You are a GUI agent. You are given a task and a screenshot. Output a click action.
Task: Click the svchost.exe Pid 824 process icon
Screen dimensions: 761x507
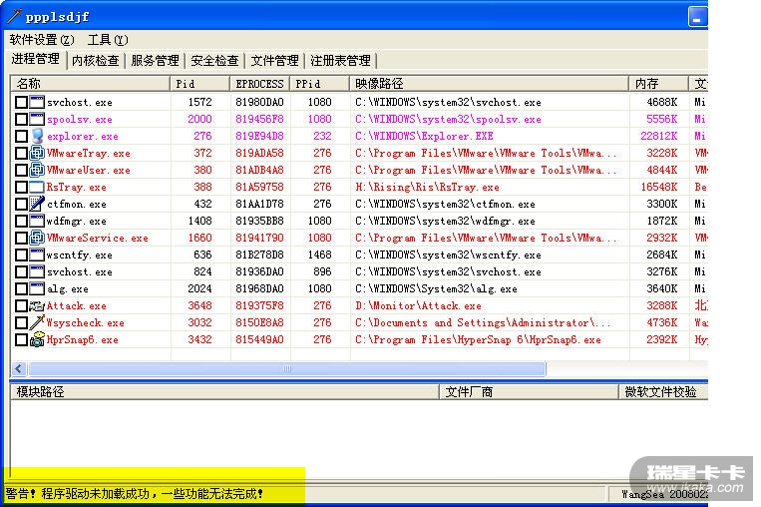[x=37, y=271]
